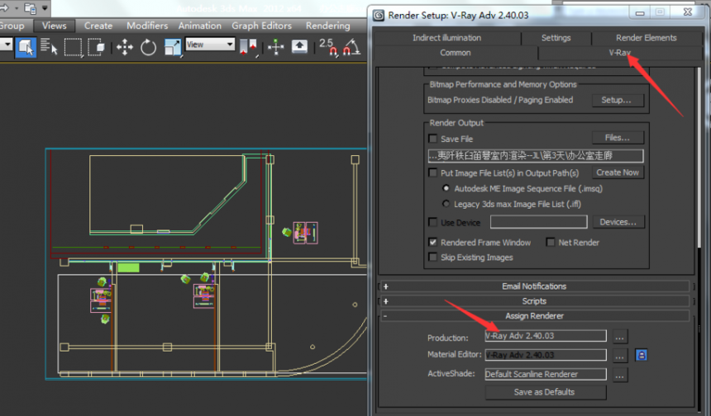Click the Create Now button
The height and width of the screenshot is (416, 711).
618,173
